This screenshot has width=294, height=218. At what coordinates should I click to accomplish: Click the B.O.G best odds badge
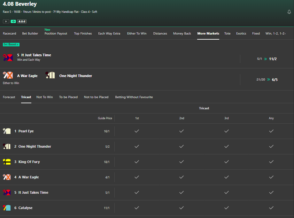[x=21, y=21]
